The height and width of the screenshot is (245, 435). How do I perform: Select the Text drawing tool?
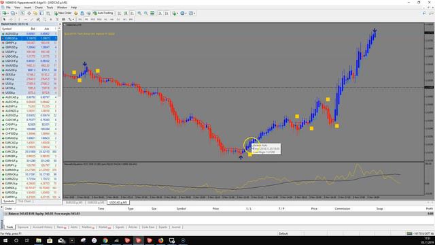(51, 19)
